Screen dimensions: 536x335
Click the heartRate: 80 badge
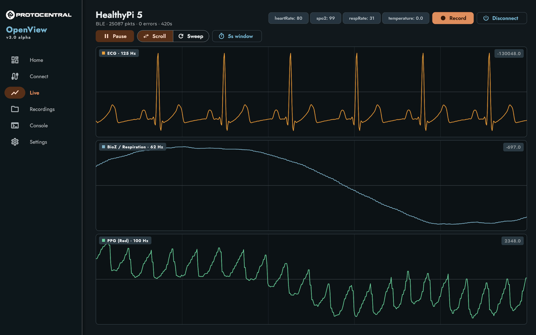coord(288,18)
